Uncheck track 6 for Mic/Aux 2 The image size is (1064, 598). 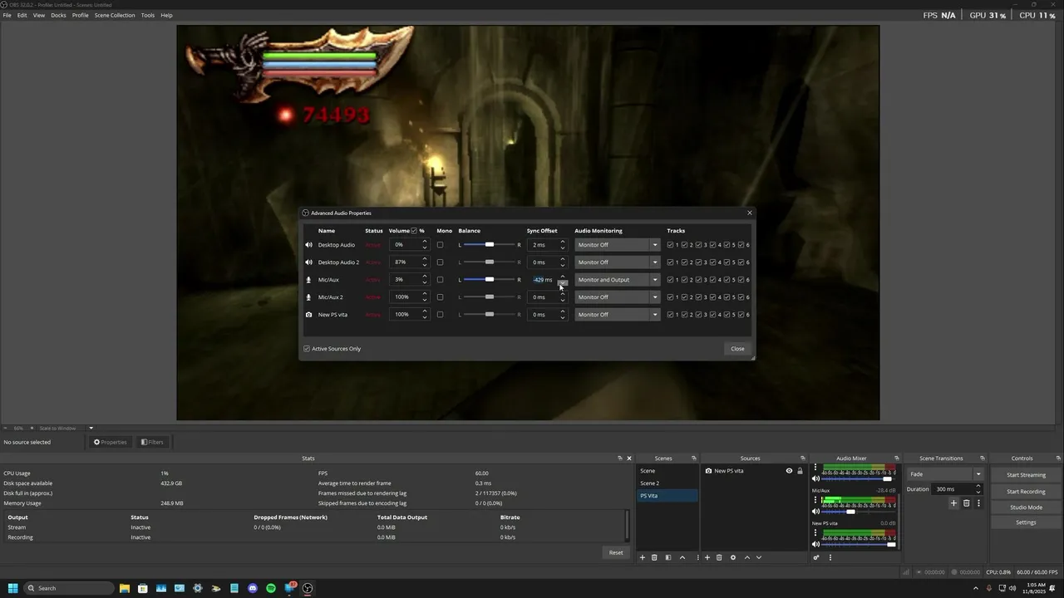pos(741,297)
